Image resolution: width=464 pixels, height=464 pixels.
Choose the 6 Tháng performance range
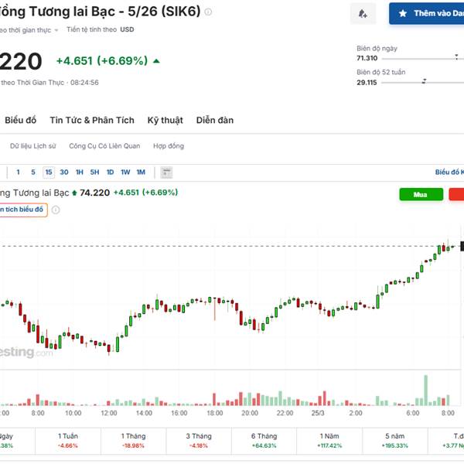264,441
